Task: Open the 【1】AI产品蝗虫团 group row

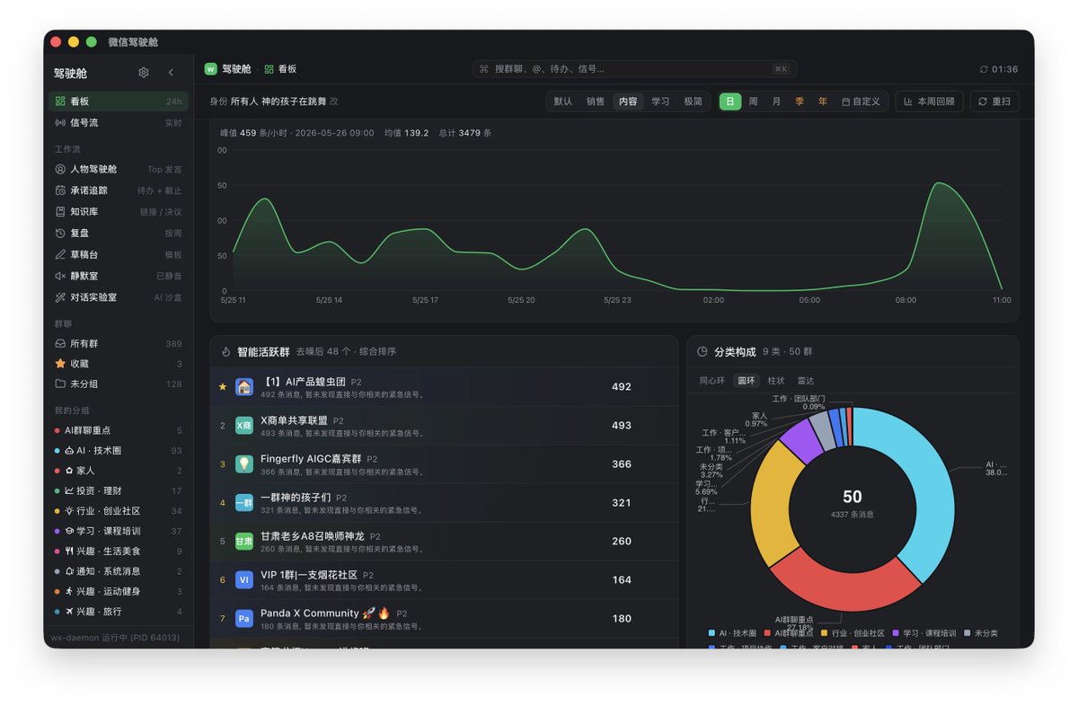Action: click(444, 387)
